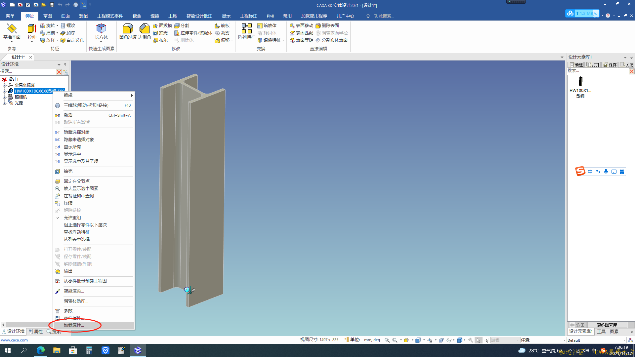Image resolution: width=635 pixels, height=357 pixels.
Task: Select the 加厚 thicken tool
Action: [68, 33]
